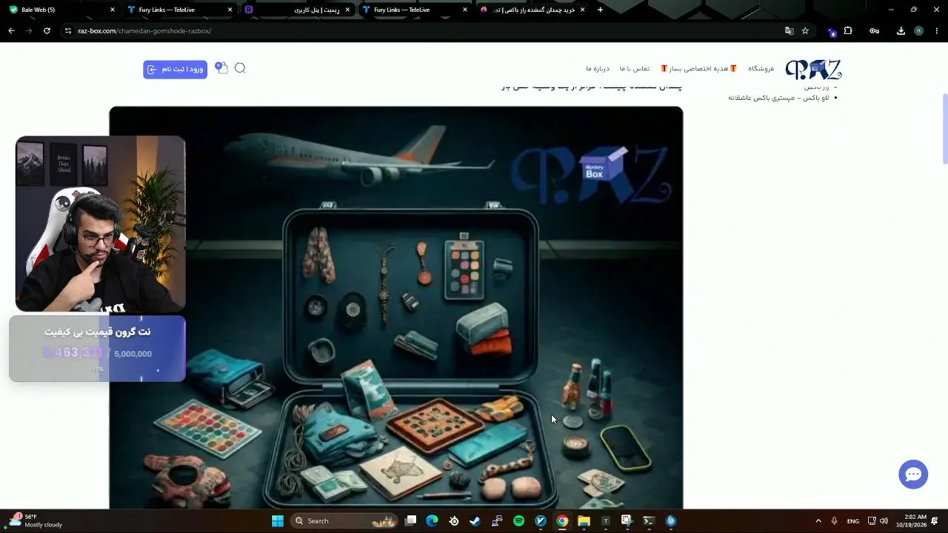Switch to the رزبیت پنل کاربری tab
948x533 pixels.
[296, 10]
